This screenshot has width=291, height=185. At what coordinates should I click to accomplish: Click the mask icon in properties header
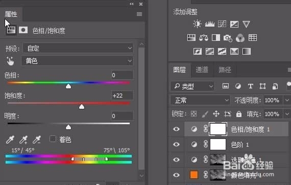point(23,30)
